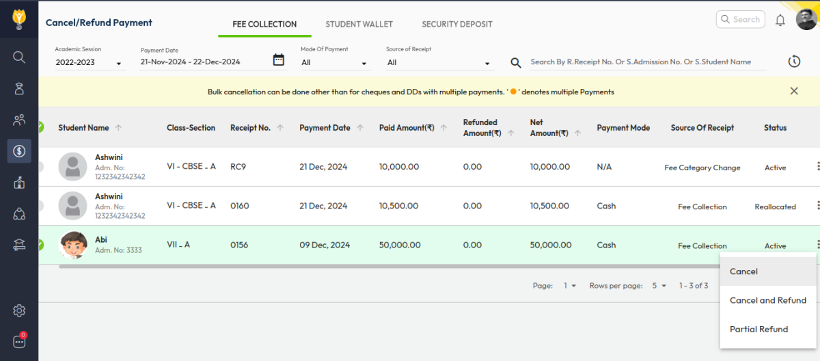Click the receipt search input field
The image size is (820, 361).
(647, 62)
